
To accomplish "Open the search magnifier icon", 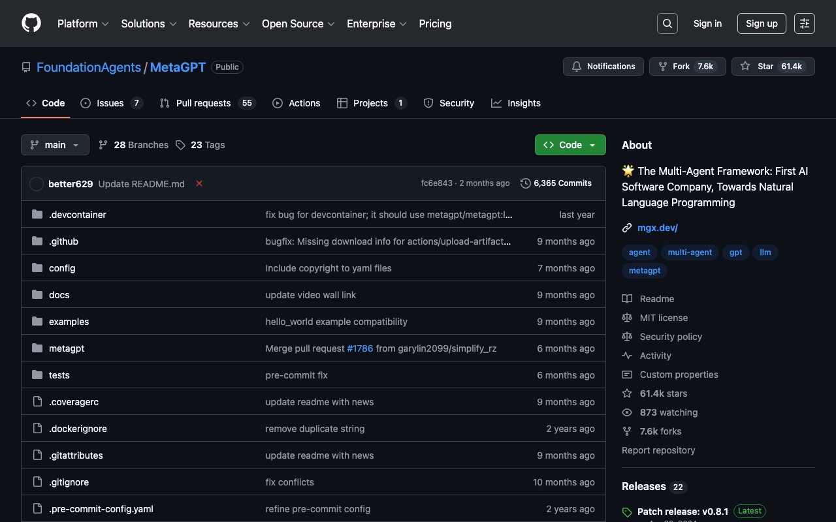I will tap(667, 23).
